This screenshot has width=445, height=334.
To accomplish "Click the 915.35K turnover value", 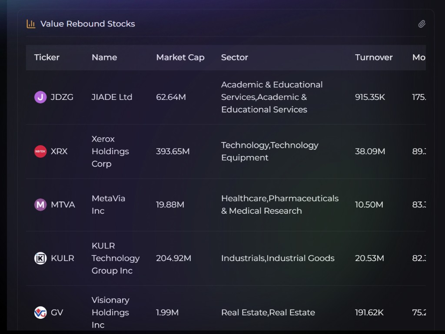I will (x=370, y=97).
